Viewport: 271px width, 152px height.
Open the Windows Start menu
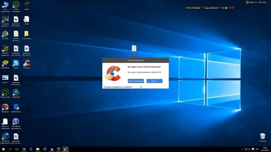[x=3, y=149]
